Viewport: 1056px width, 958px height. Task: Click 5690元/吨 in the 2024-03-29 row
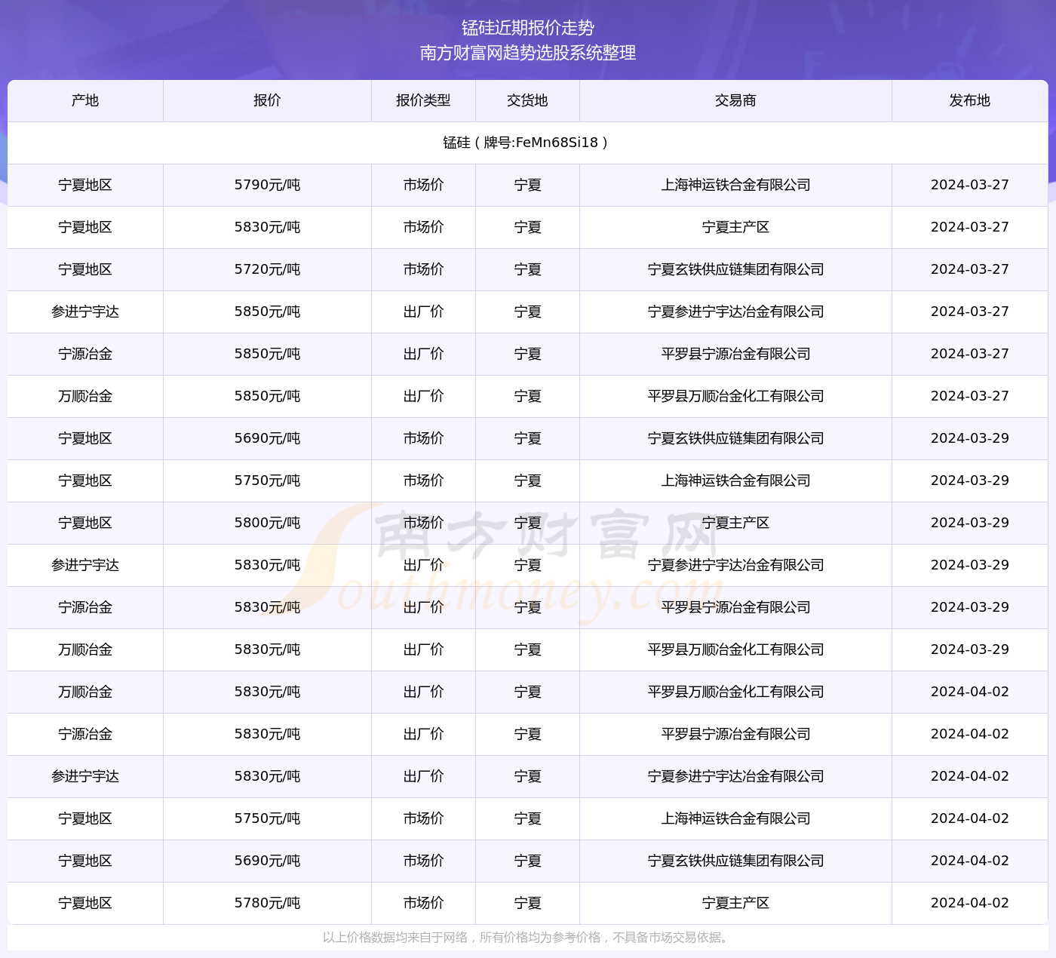pos(267,438)
